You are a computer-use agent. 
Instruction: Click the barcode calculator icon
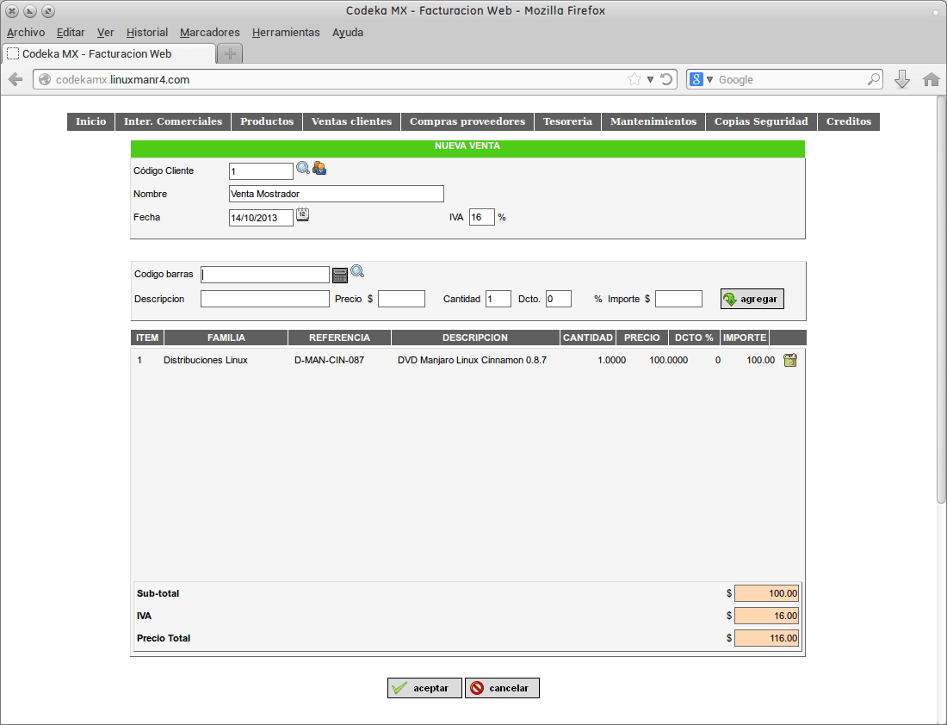(340, 274)
